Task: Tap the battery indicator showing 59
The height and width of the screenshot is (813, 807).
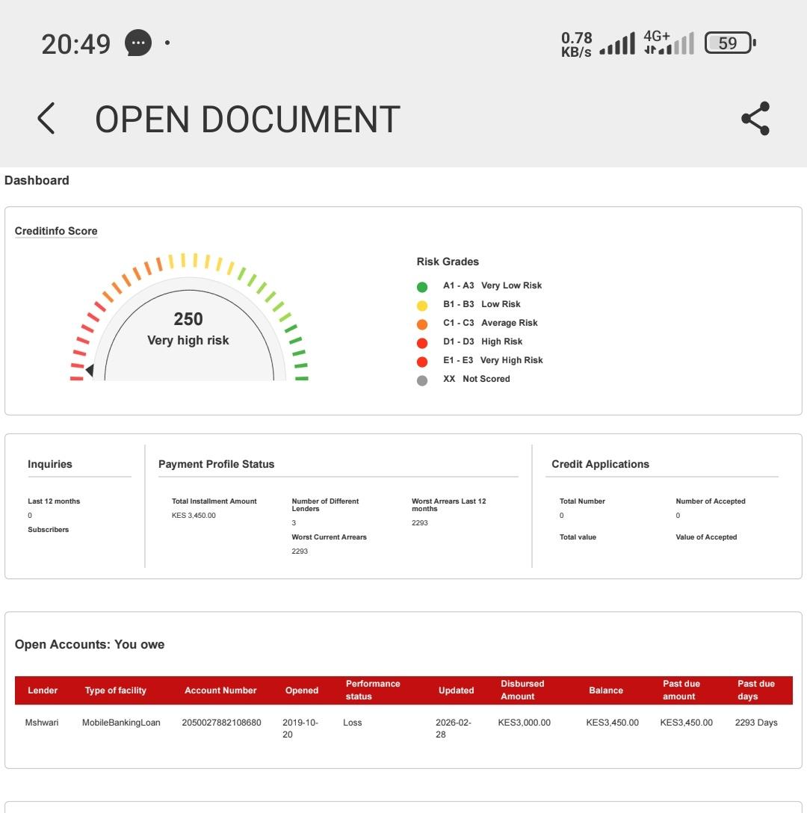Action: 730,43
